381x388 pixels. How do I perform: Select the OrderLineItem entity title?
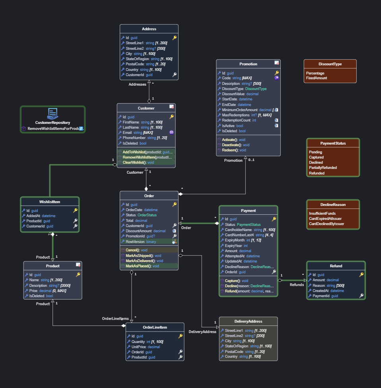(x=155, y=327)
